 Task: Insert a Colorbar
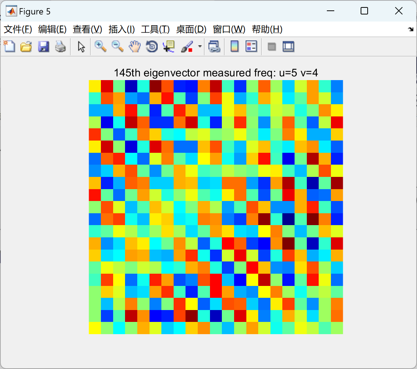234,46
